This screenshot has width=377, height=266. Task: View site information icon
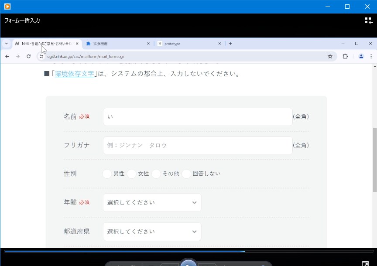coord(41,56)
